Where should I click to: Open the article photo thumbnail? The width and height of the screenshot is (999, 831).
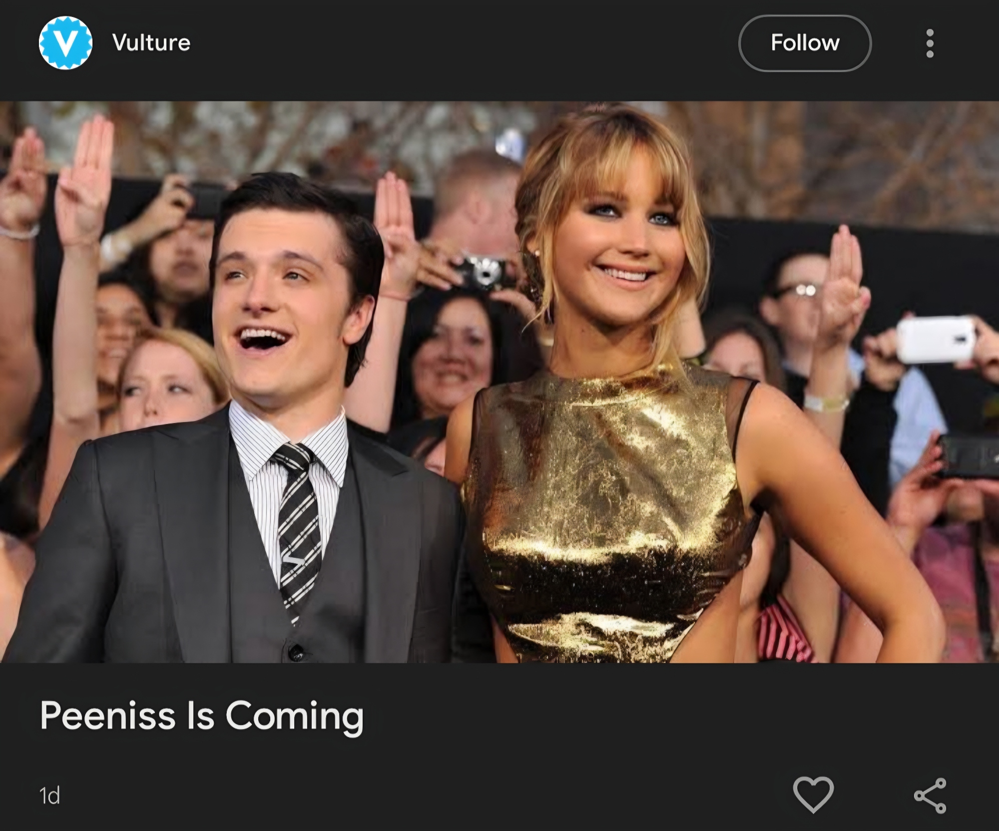pyautogui.click(x=499, y=382)
